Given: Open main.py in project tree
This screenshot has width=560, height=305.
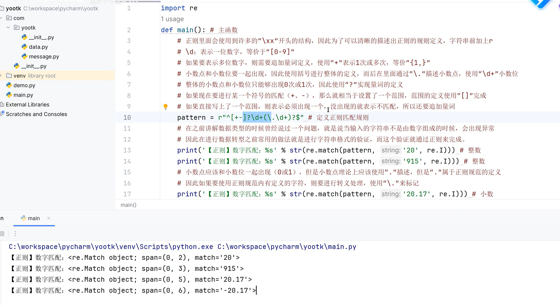Looking at the screenshot, I should point(23,95).
